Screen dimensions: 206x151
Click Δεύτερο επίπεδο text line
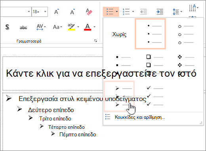51,110
